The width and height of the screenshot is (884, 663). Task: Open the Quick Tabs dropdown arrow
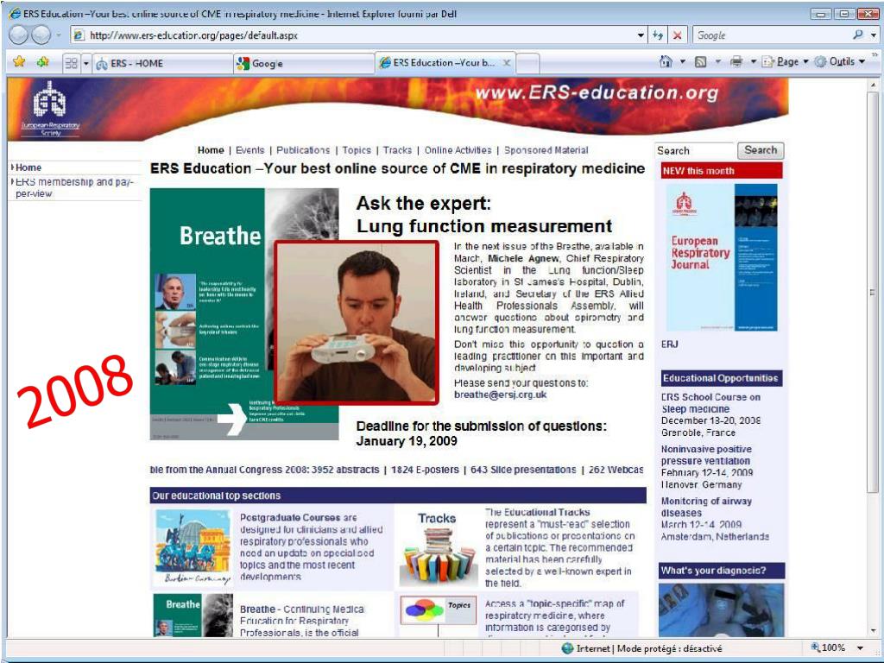tap(86, 63)
